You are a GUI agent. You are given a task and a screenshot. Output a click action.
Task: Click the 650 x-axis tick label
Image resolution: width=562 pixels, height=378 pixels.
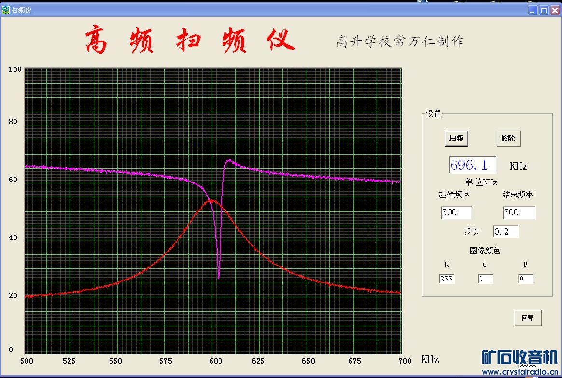tap(308, 361)
